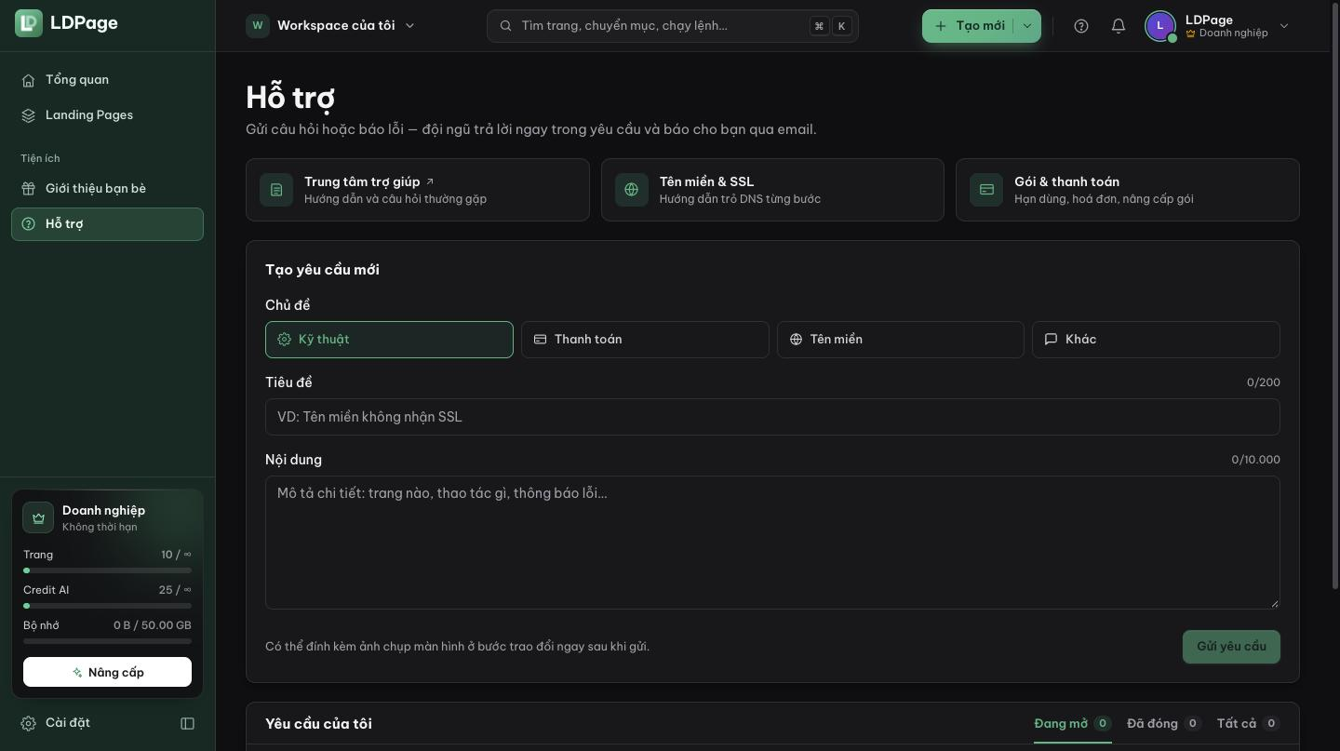
Task: Switch to Tất cả tab
Action: 1249,724
